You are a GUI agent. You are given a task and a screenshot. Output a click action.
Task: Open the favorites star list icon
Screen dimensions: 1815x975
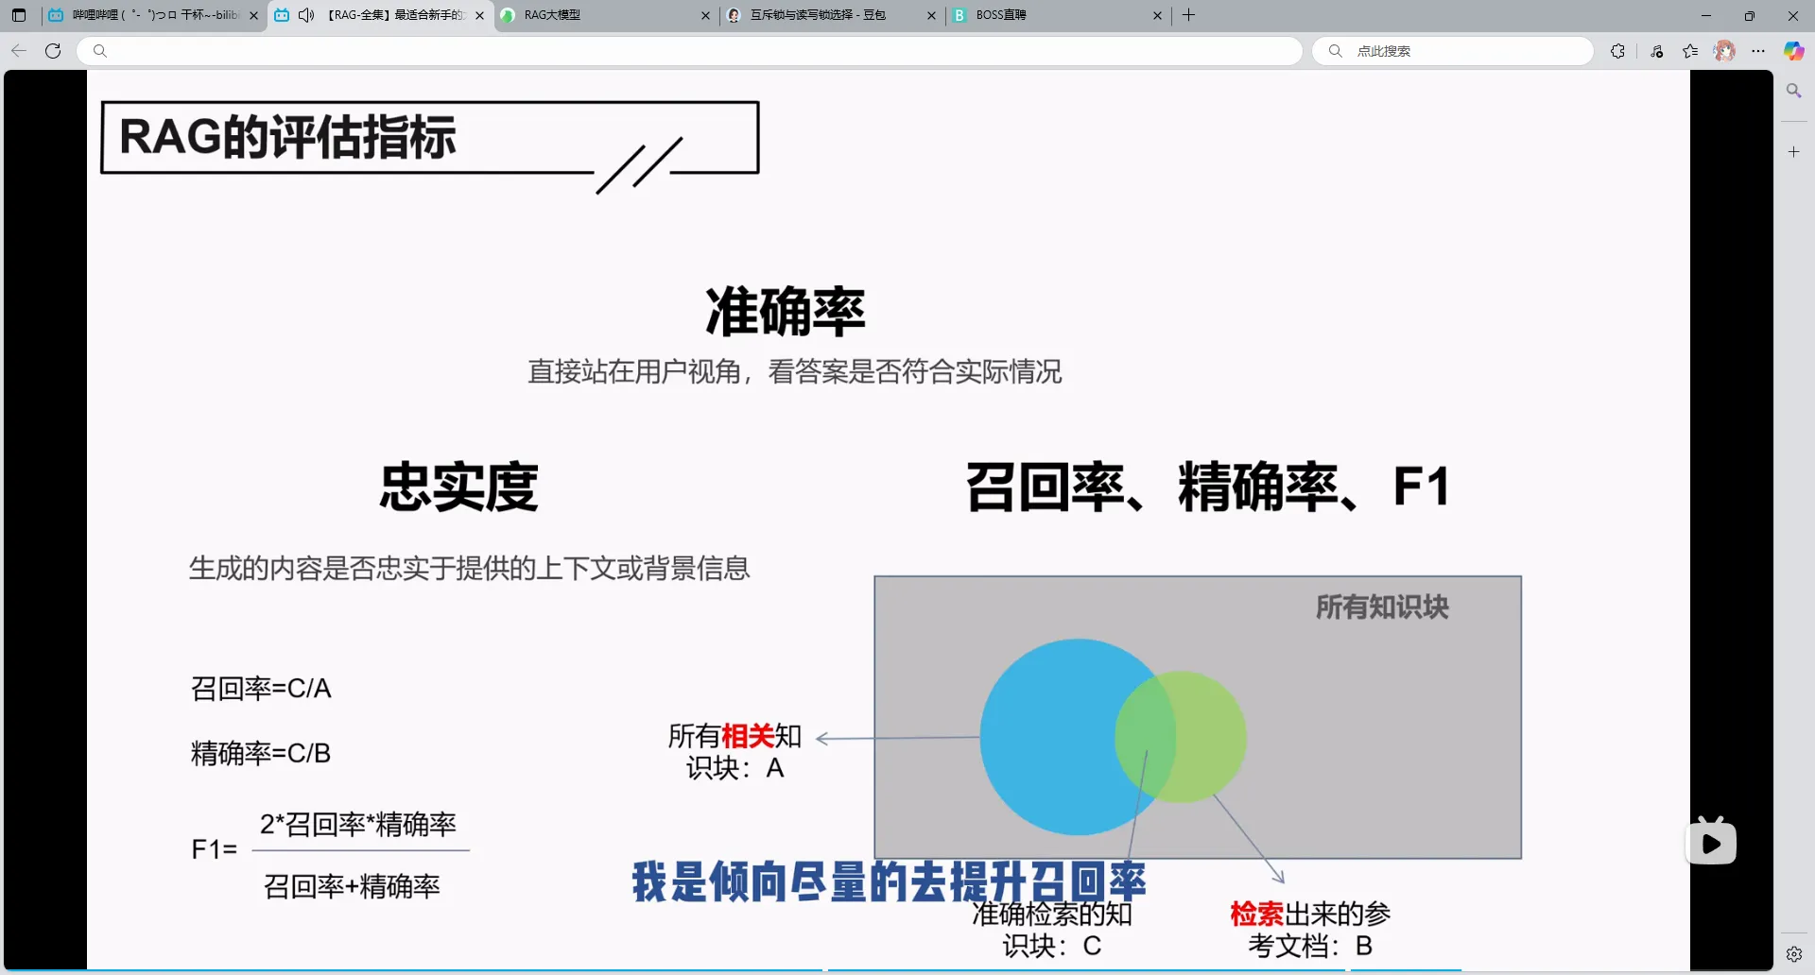click(x=1690, y=51)
